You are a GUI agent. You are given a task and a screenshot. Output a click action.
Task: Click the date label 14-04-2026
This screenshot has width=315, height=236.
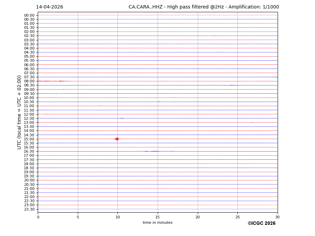(x=50, y=7)
